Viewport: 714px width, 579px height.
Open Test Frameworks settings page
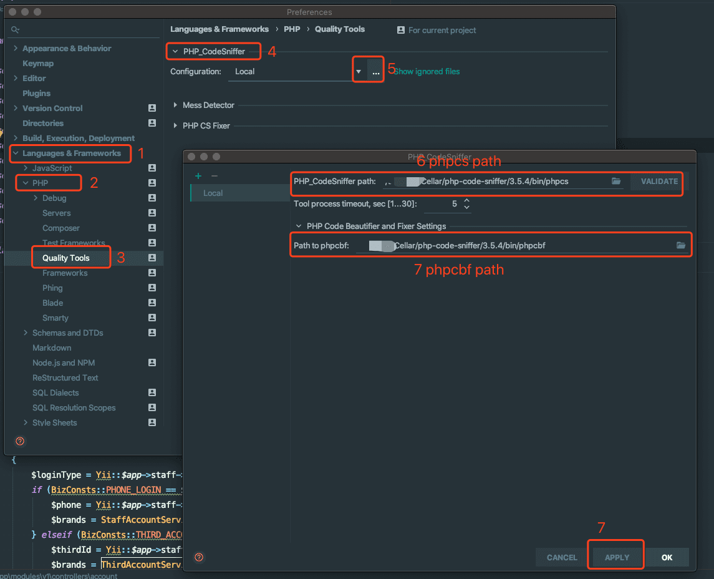tap(74, 243)
